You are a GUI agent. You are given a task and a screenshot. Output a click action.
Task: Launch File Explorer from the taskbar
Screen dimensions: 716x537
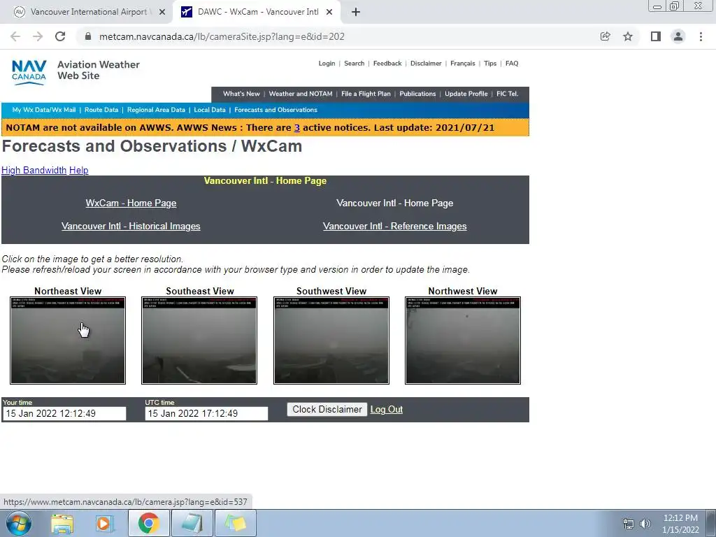point(62,523)
